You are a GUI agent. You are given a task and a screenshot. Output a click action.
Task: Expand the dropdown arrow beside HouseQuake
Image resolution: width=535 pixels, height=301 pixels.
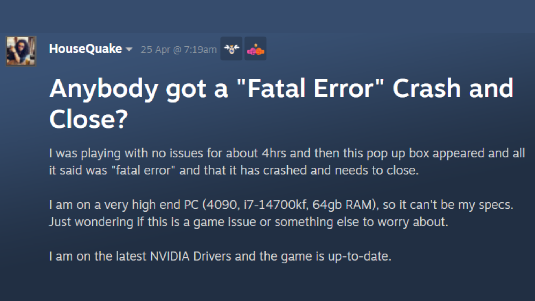click(129, 49)
